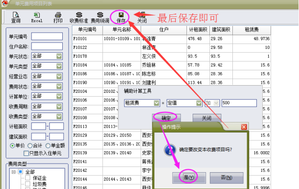Click the app logo in the title bar

click(x=5, y=3)
